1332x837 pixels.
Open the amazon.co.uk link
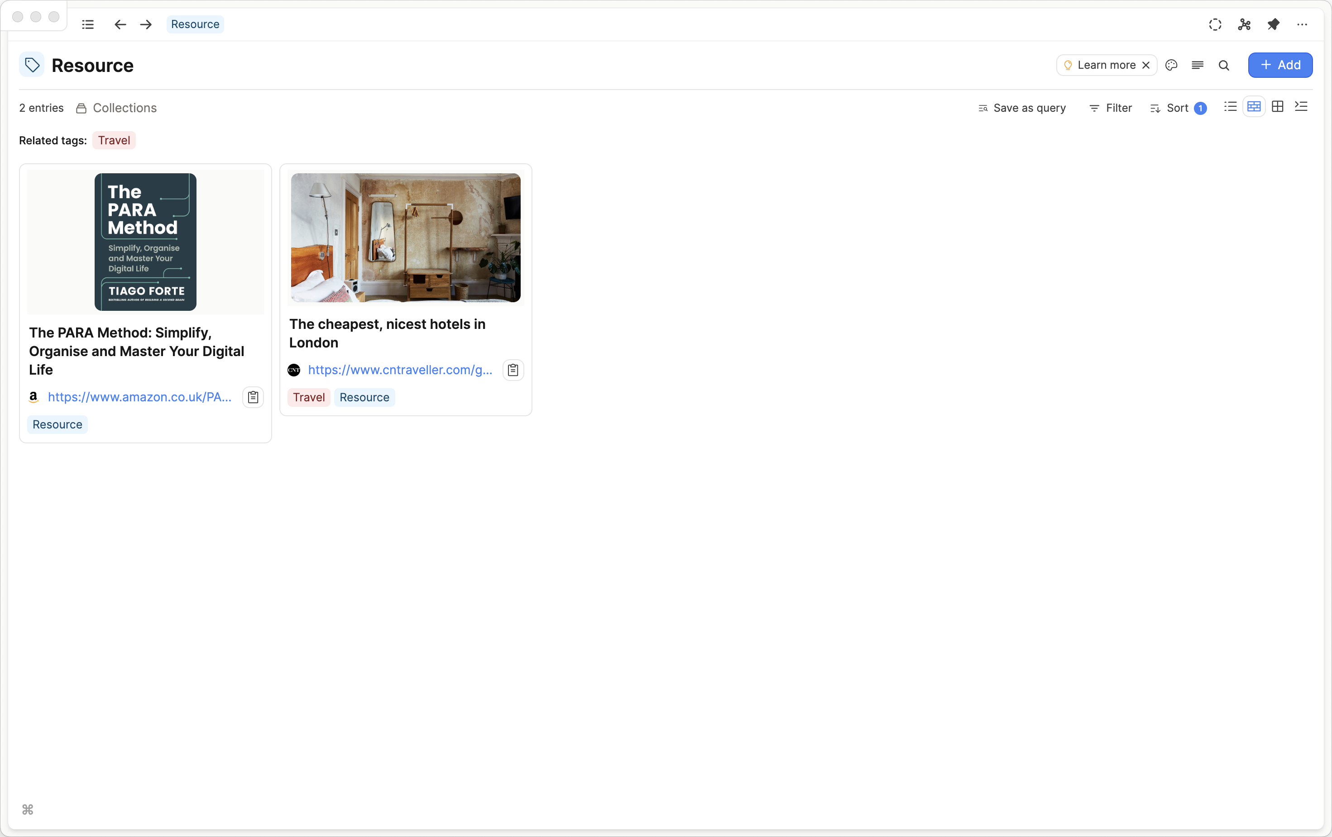[x=139, y=397]
